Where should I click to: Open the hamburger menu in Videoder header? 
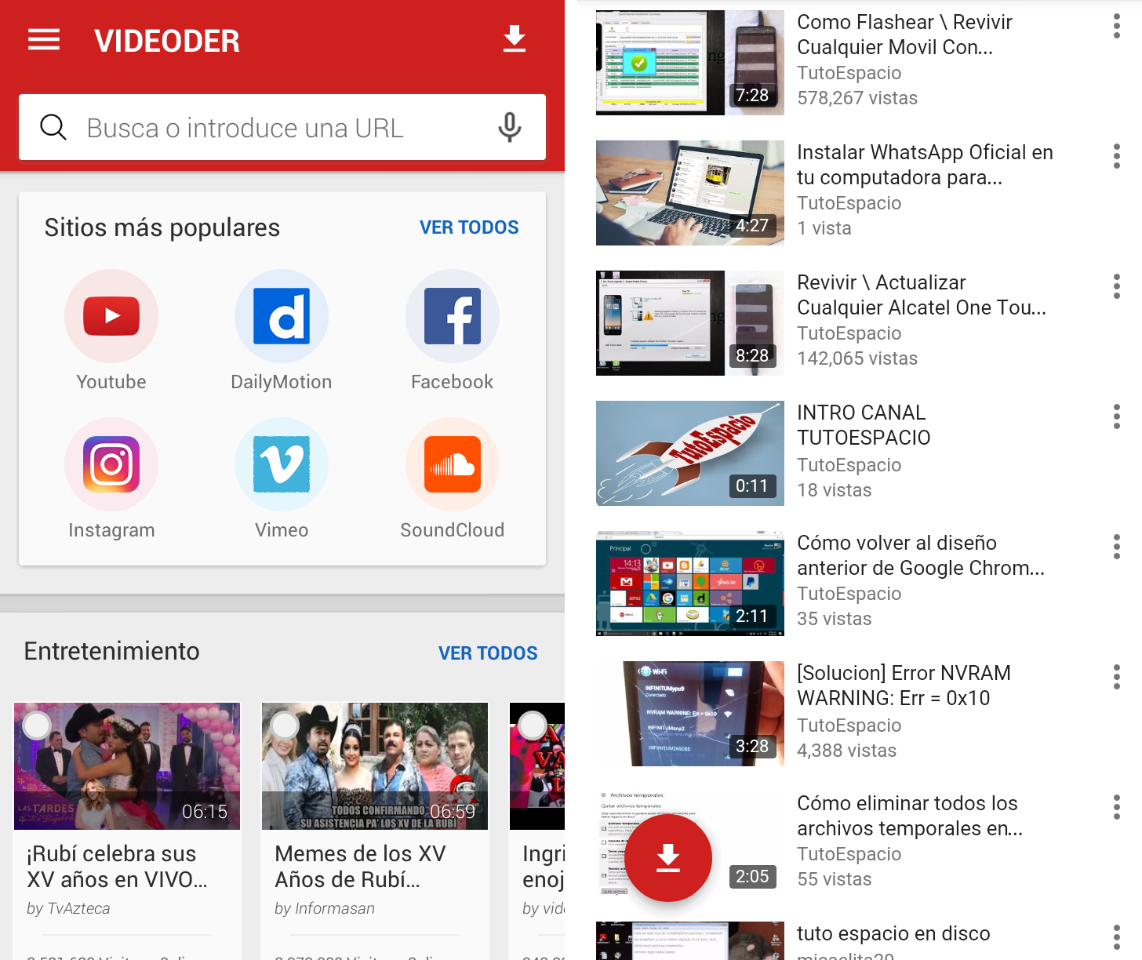pyautogui.click(x=44, y=39)
